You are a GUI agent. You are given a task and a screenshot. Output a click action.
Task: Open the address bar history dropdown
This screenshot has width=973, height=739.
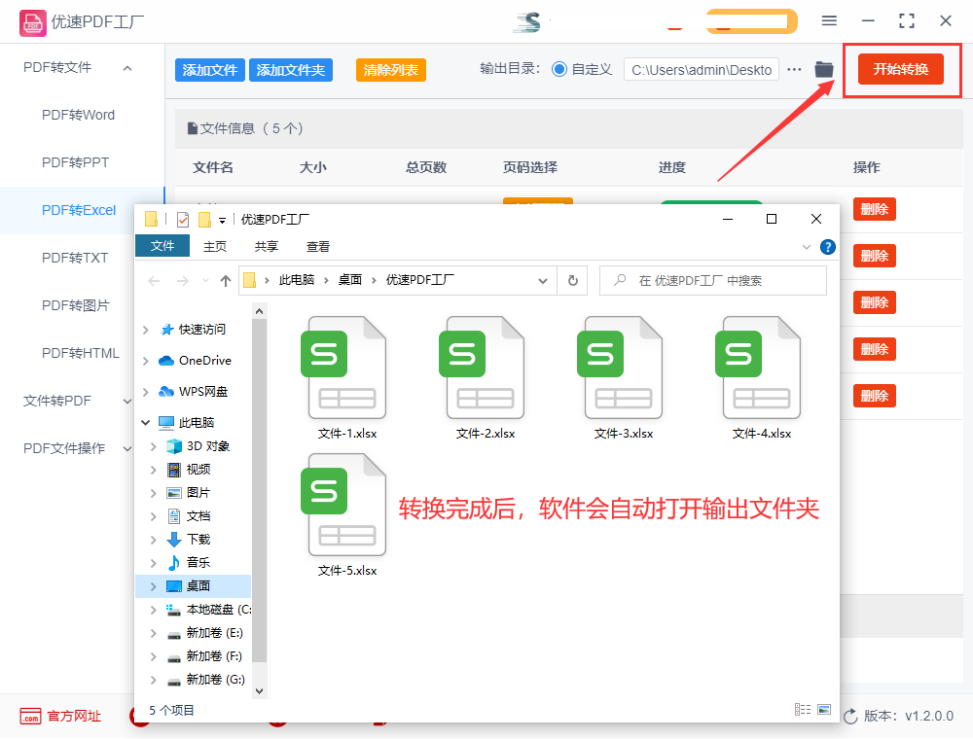543,281
